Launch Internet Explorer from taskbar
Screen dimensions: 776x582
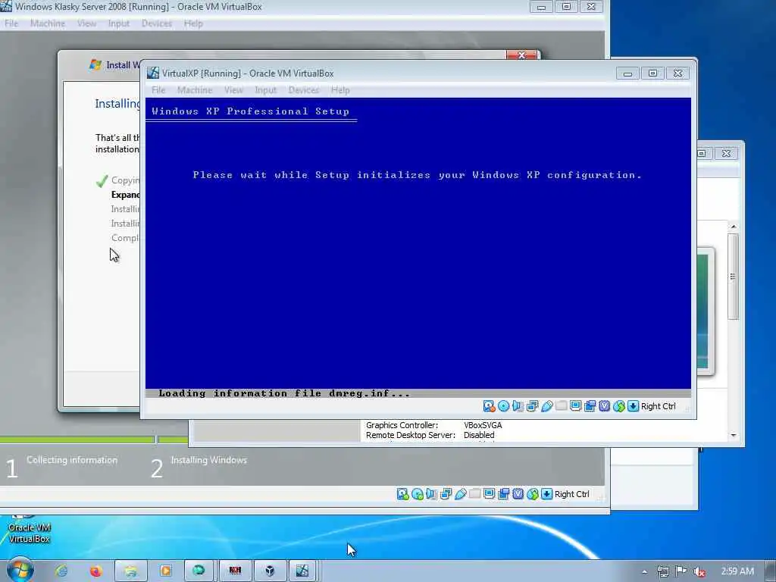click(61, 571)
